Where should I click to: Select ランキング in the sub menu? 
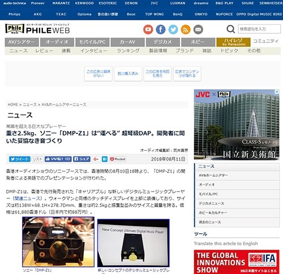128,51
